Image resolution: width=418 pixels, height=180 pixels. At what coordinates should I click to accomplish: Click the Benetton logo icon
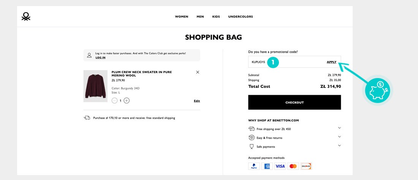26,16
